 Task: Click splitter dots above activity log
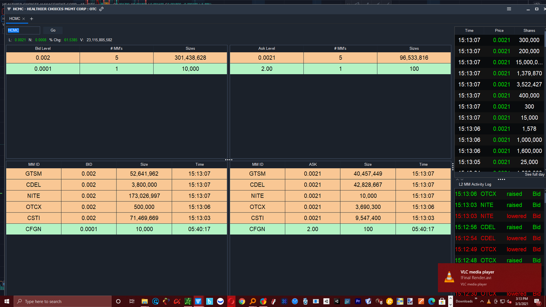point(501,179)
